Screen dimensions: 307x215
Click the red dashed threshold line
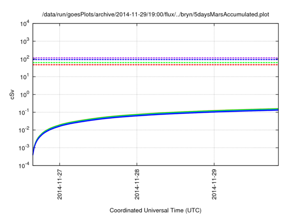tap(155, 65)
